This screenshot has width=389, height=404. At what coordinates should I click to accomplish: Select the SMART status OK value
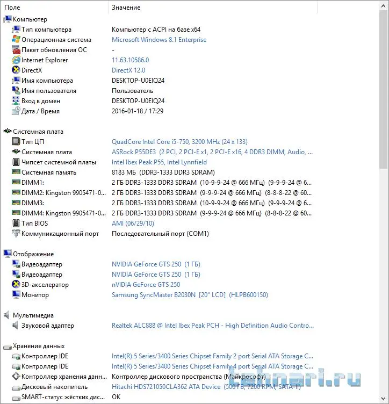pyautogui.click(x=116, y=397)
